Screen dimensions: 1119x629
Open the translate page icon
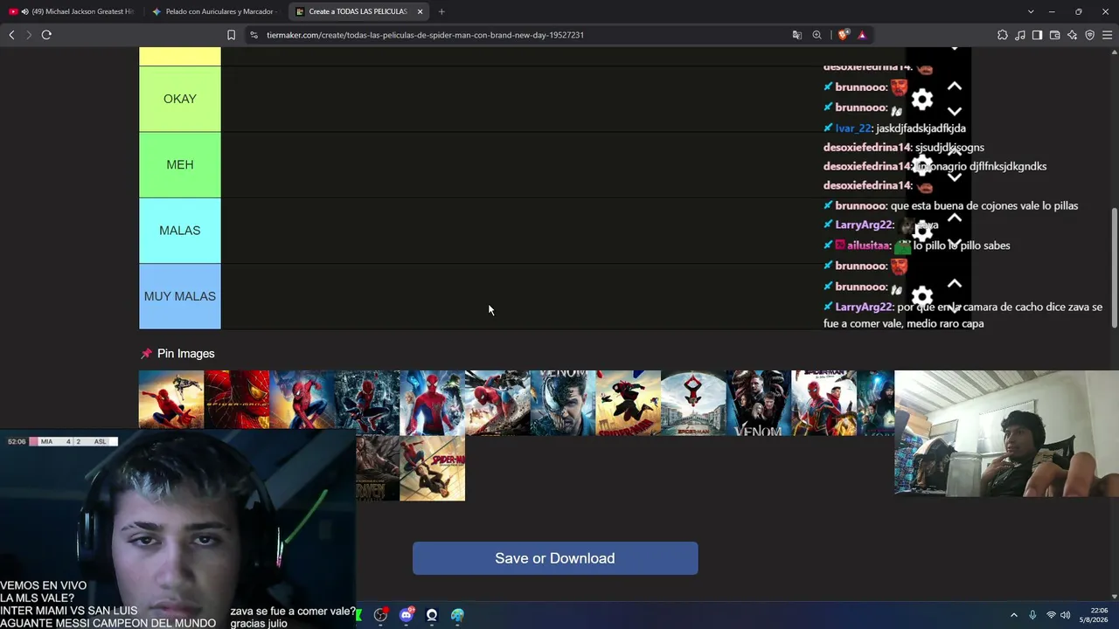[x=797, y=35]
